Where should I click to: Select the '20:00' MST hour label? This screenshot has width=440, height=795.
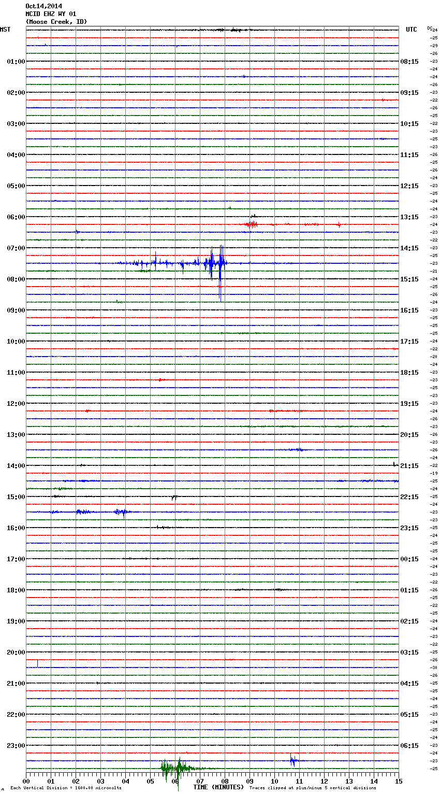(x=16, y=652)
